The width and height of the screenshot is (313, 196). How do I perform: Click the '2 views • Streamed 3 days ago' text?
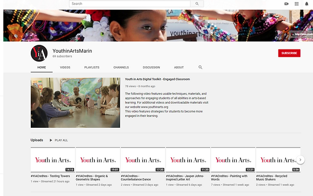(x=139, y=185)
